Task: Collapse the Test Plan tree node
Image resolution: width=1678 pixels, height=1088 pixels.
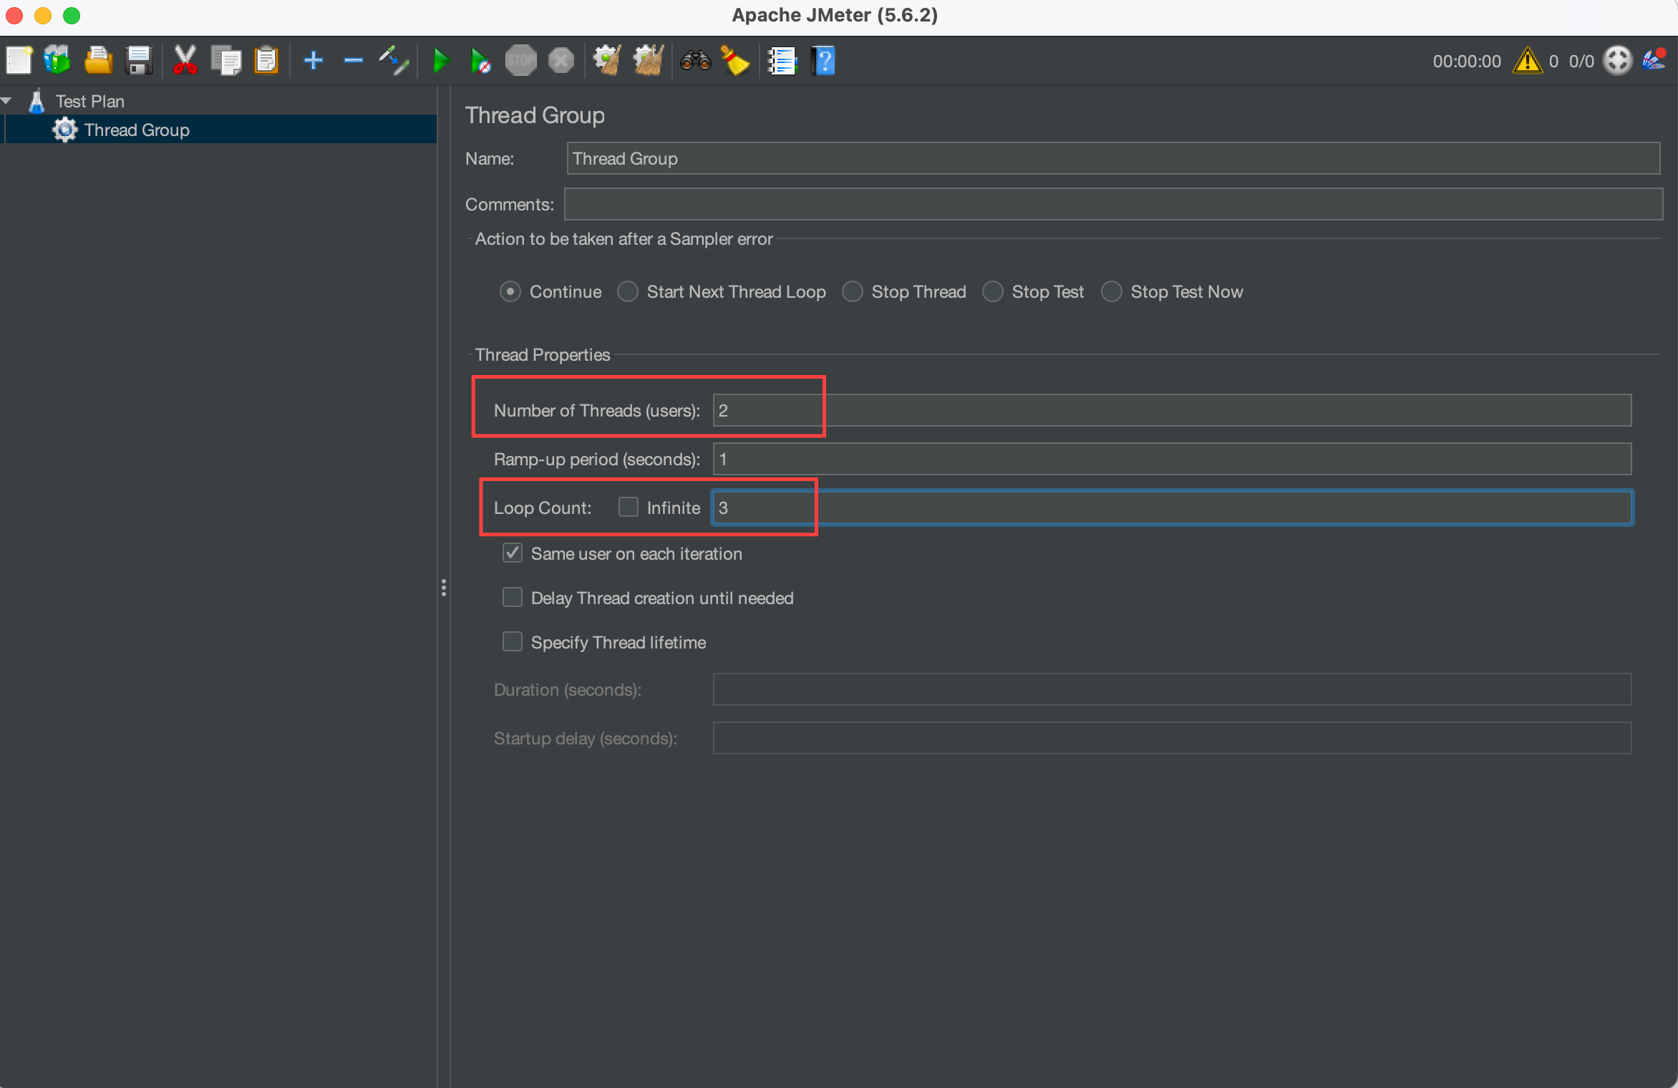Action: 7,101
